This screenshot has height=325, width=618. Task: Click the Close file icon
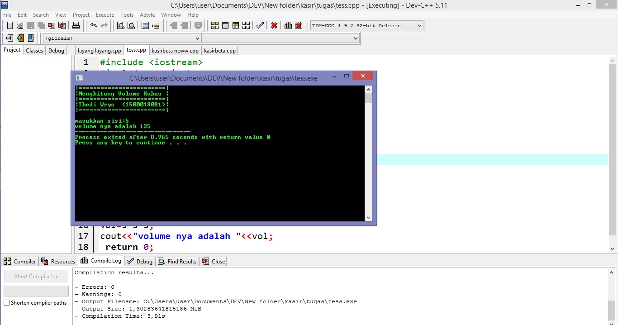pos(52,25)
